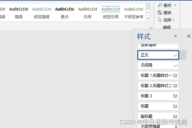The width and height of the screenshot is (192, 128).
Task: Apply the 不明显参考 style
Action: point(133,13)
